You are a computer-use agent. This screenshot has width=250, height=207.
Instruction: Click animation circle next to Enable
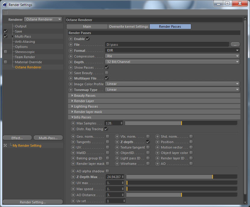coord(71,39)
